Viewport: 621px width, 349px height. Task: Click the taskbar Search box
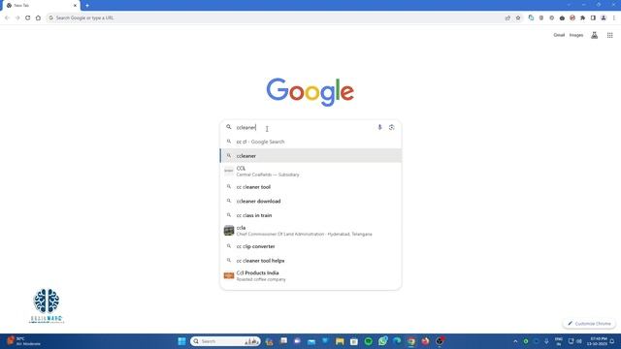(225, 341)
